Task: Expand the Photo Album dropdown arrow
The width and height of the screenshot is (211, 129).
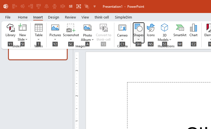Action: pyautogui.click(x=93, y=40)
